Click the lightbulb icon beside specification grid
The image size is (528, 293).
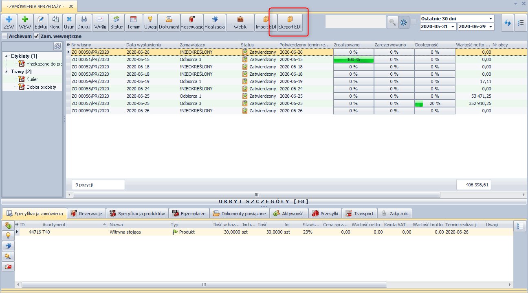(x=8, y=236)
